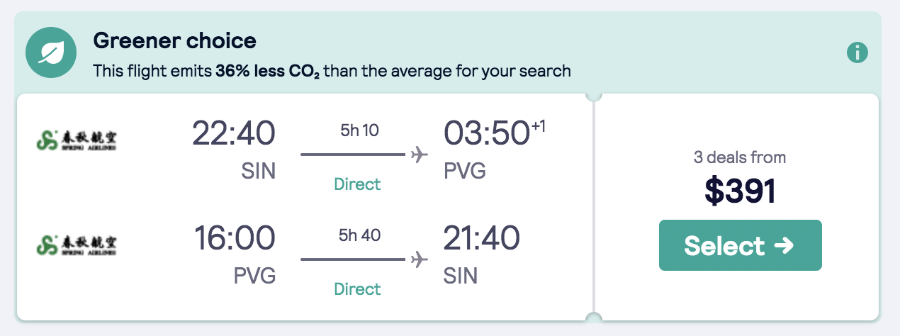
Task: Open the info icon in the banner
Action: click(x=857, y=52)
